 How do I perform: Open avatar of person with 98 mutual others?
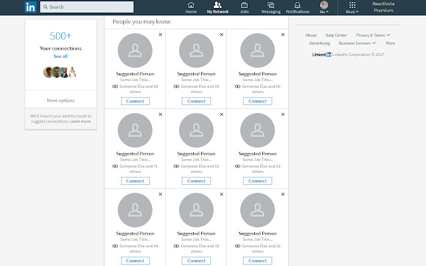coord(135,51)
